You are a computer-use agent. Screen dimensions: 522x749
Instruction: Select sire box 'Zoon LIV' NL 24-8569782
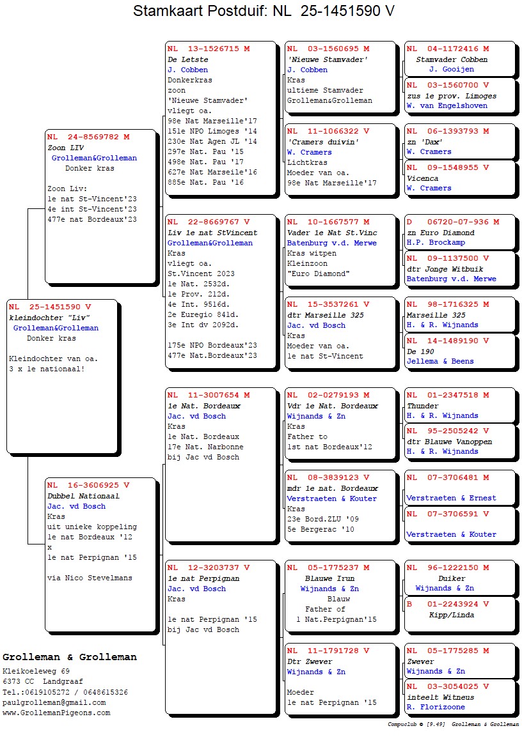tap(100, 206)
